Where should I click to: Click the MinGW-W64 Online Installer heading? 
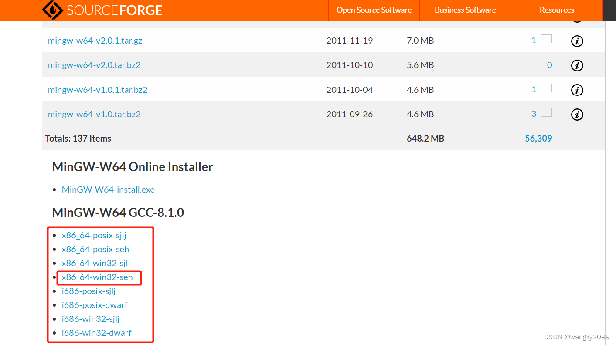(133, 167)
